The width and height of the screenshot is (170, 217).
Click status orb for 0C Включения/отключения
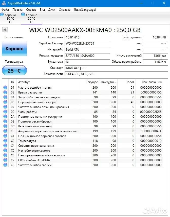pyautogui.click(x=5, y=126)
